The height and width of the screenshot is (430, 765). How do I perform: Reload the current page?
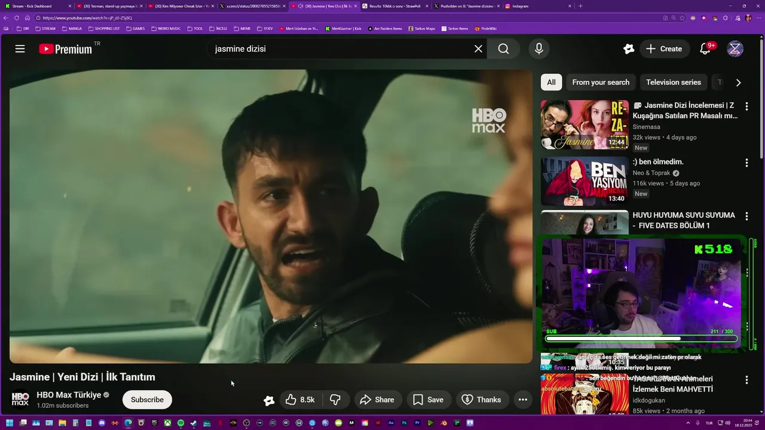(17, 18)
